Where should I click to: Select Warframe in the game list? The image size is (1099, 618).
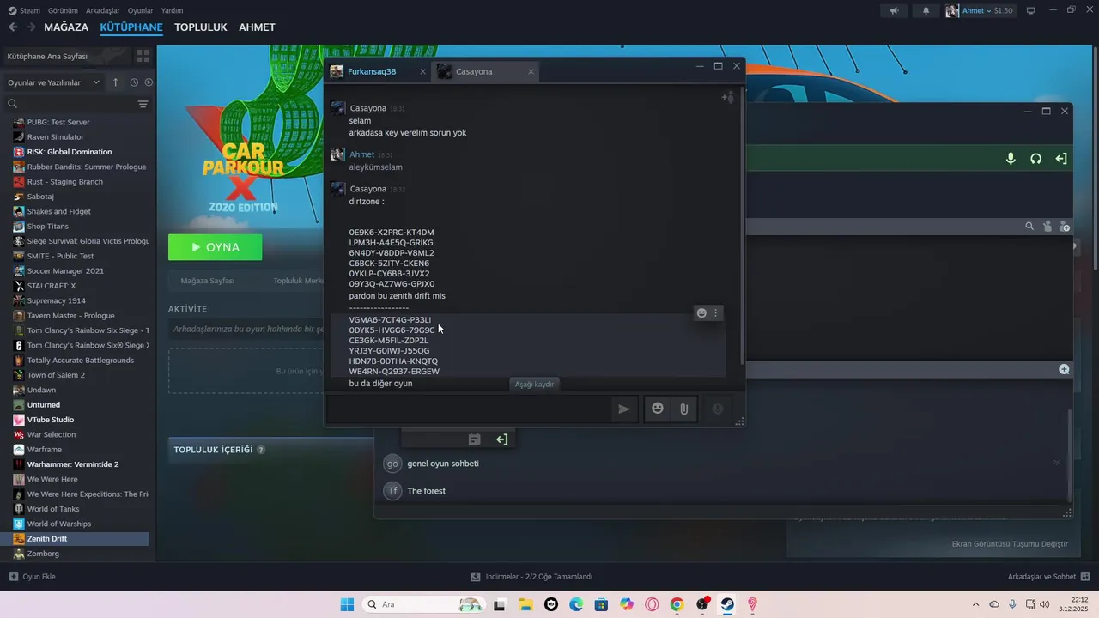point(44,449)
